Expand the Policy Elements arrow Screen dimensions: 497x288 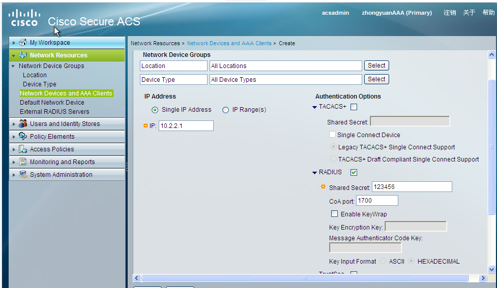[x=14, y=137]
